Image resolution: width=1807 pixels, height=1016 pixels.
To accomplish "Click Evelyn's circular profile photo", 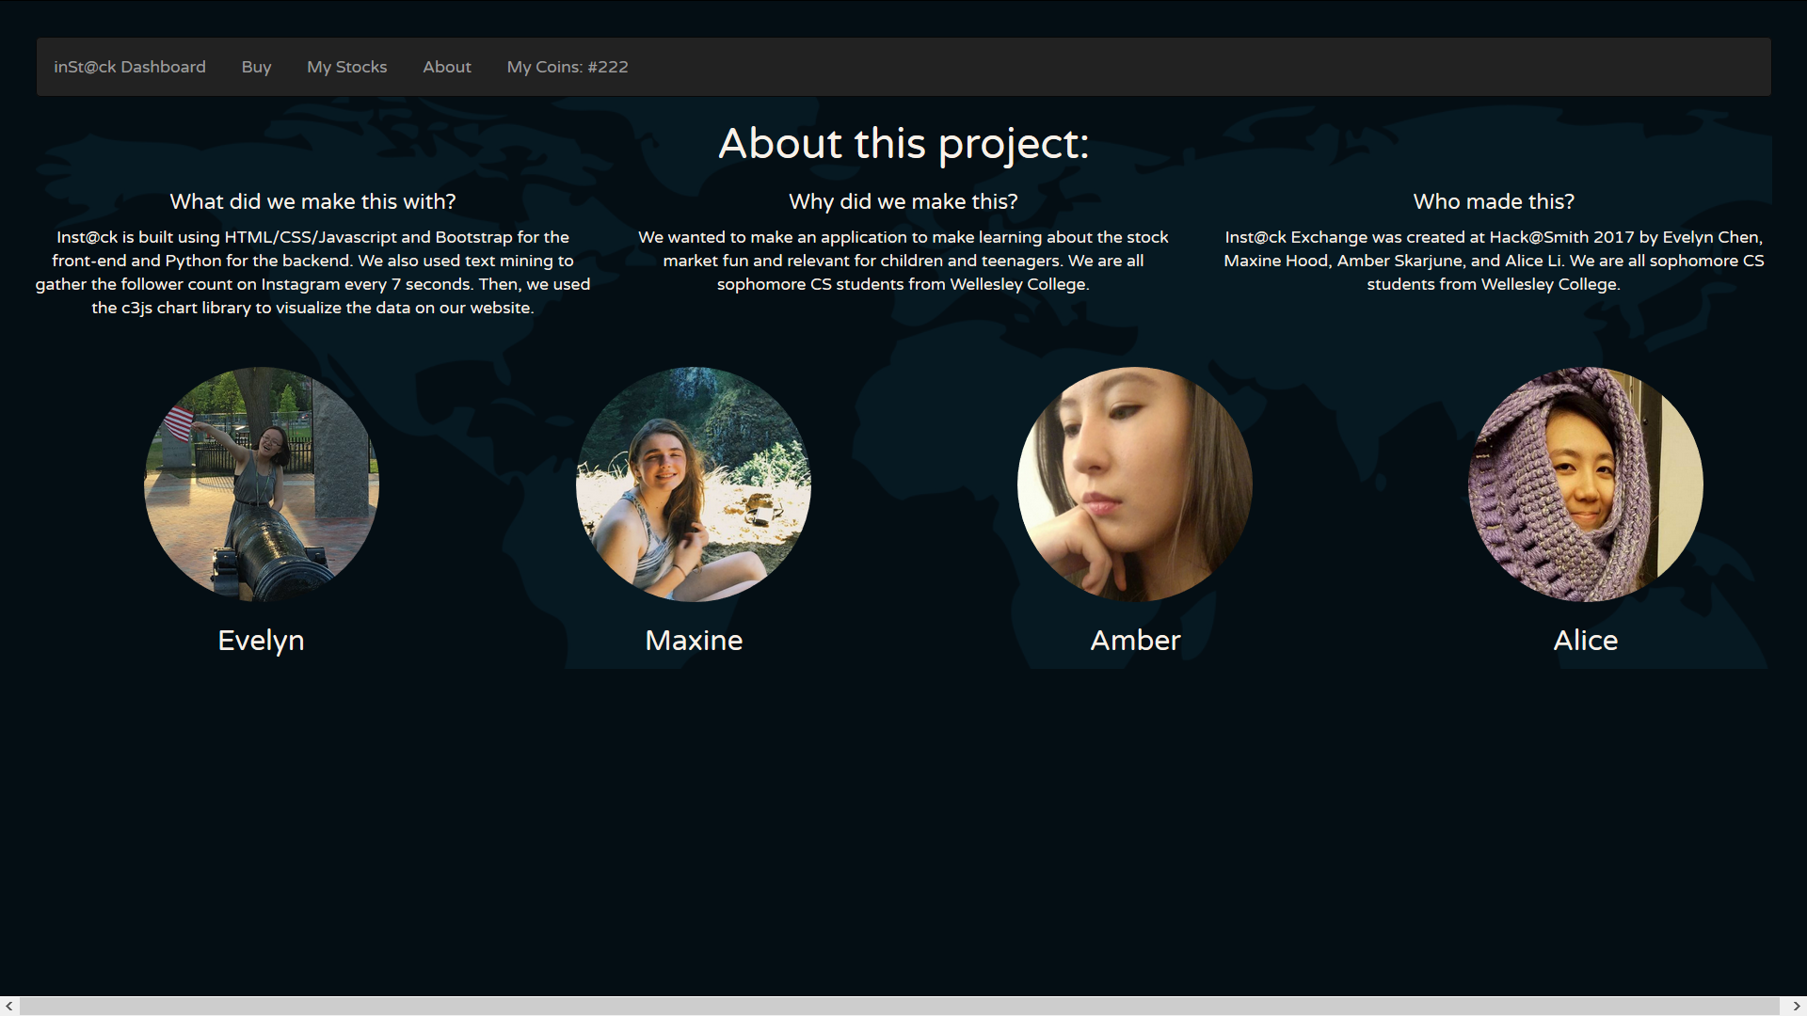I will coord(262,484).
